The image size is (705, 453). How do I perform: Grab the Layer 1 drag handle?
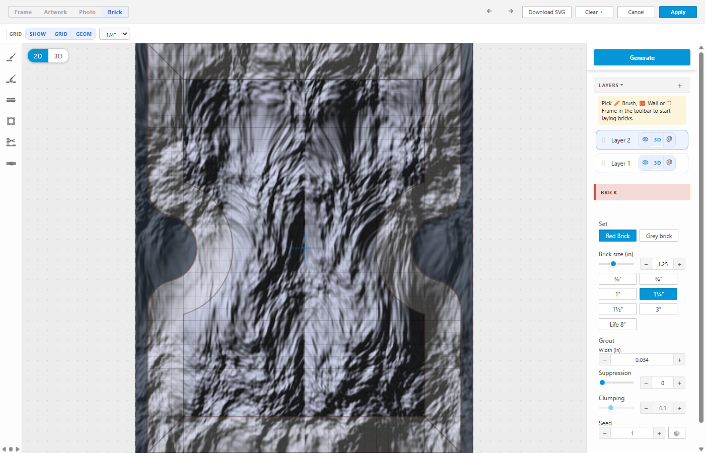[x=604, y=163]
